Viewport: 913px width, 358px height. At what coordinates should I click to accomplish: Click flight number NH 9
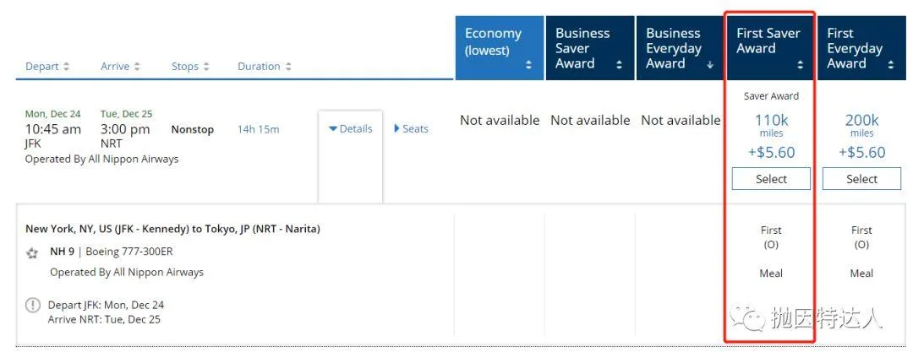point(63,252)
